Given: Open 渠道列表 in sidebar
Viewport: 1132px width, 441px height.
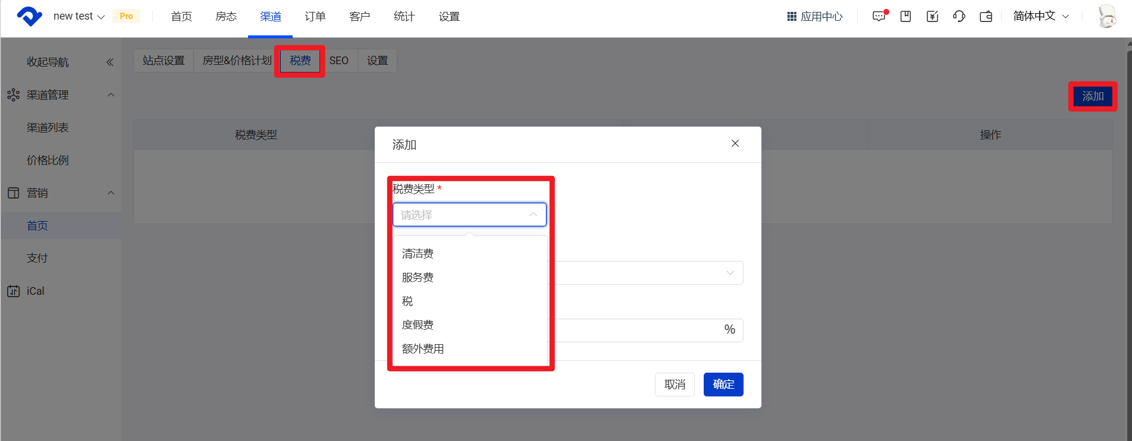Looking at the screenshot, I should point(48,128).
